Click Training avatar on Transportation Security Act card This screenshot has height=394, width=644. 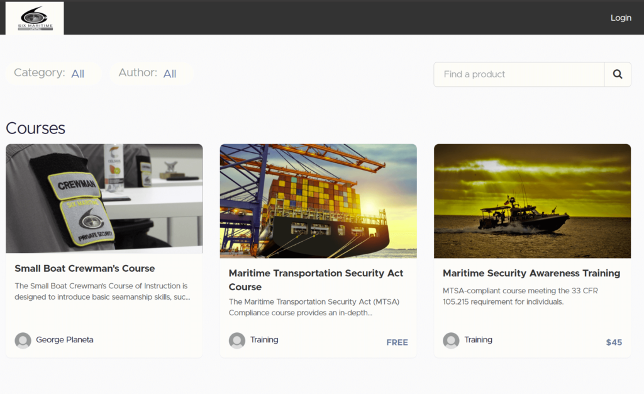237,341
